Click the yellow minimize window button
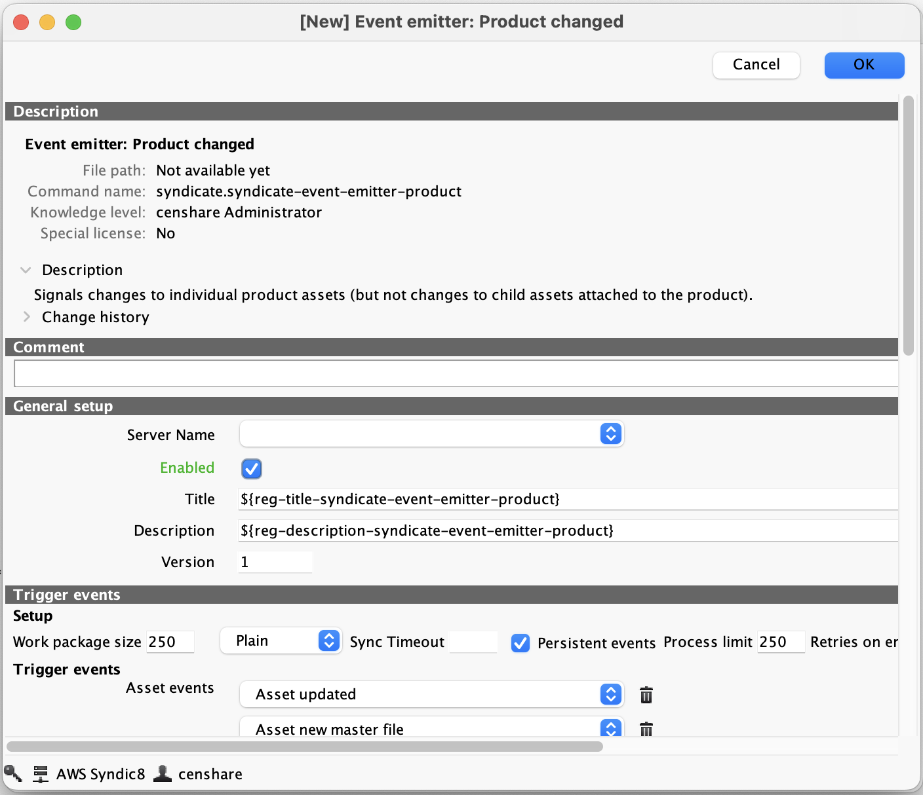This screenshot has width=923, height=795. coord(47,22)
